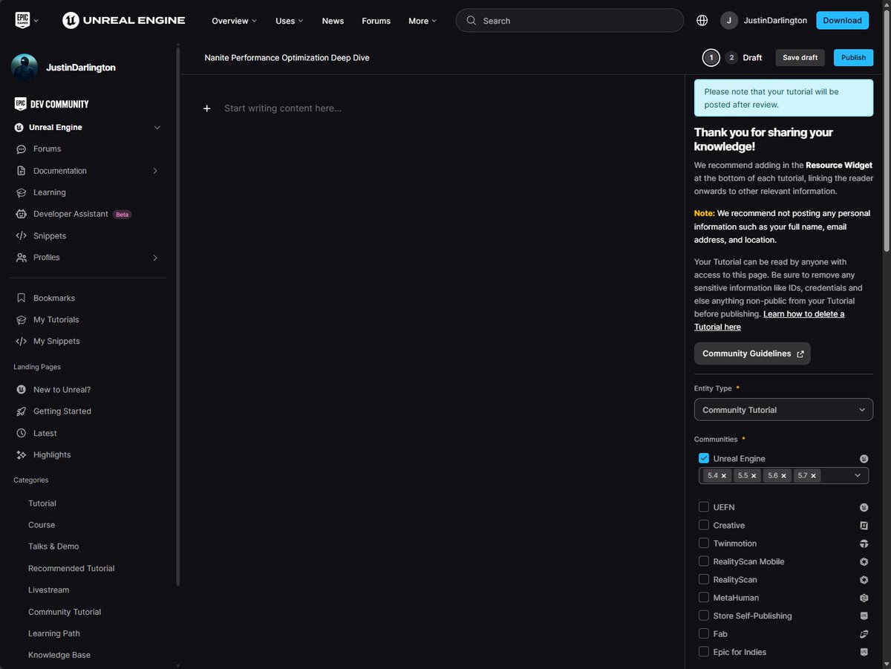Click the Profiles people icon
The image size is (891, 669).
coord(21,258)
